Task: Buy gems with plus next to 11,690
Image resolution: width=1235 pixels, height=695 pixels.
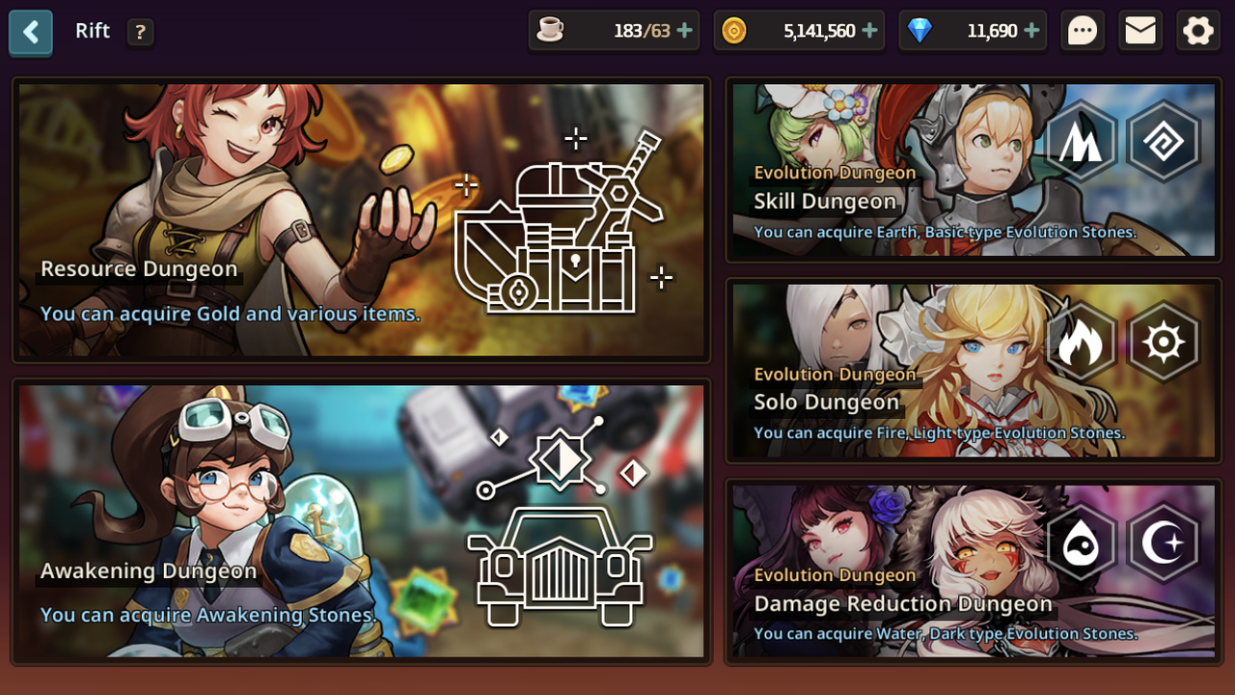Action: pyautogui.click(x=1031, y=31)
